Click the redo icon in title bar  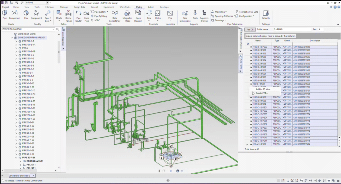pos(22,3)
